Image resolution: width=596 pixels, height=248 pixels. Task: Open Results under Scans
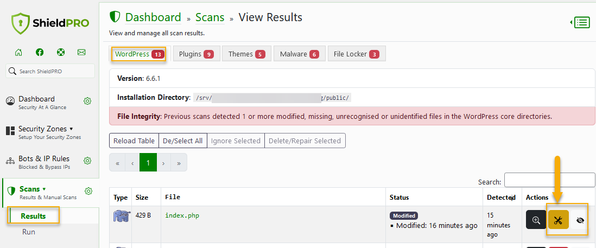pos(33,216)
